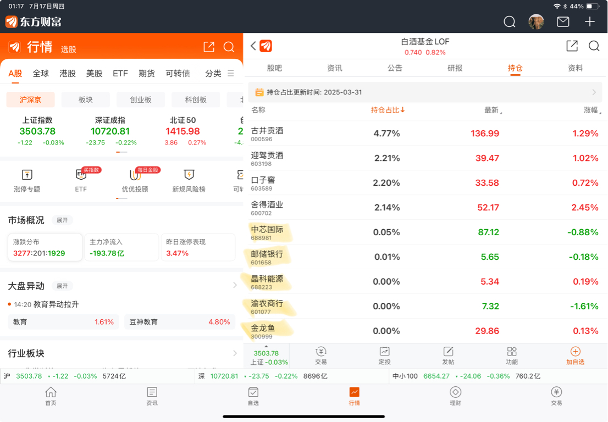Image resolution: width=608 pixels, height=422 pixels.
Task: Add fund to watchlist with 加自选
Action: (x=575, y=356)
